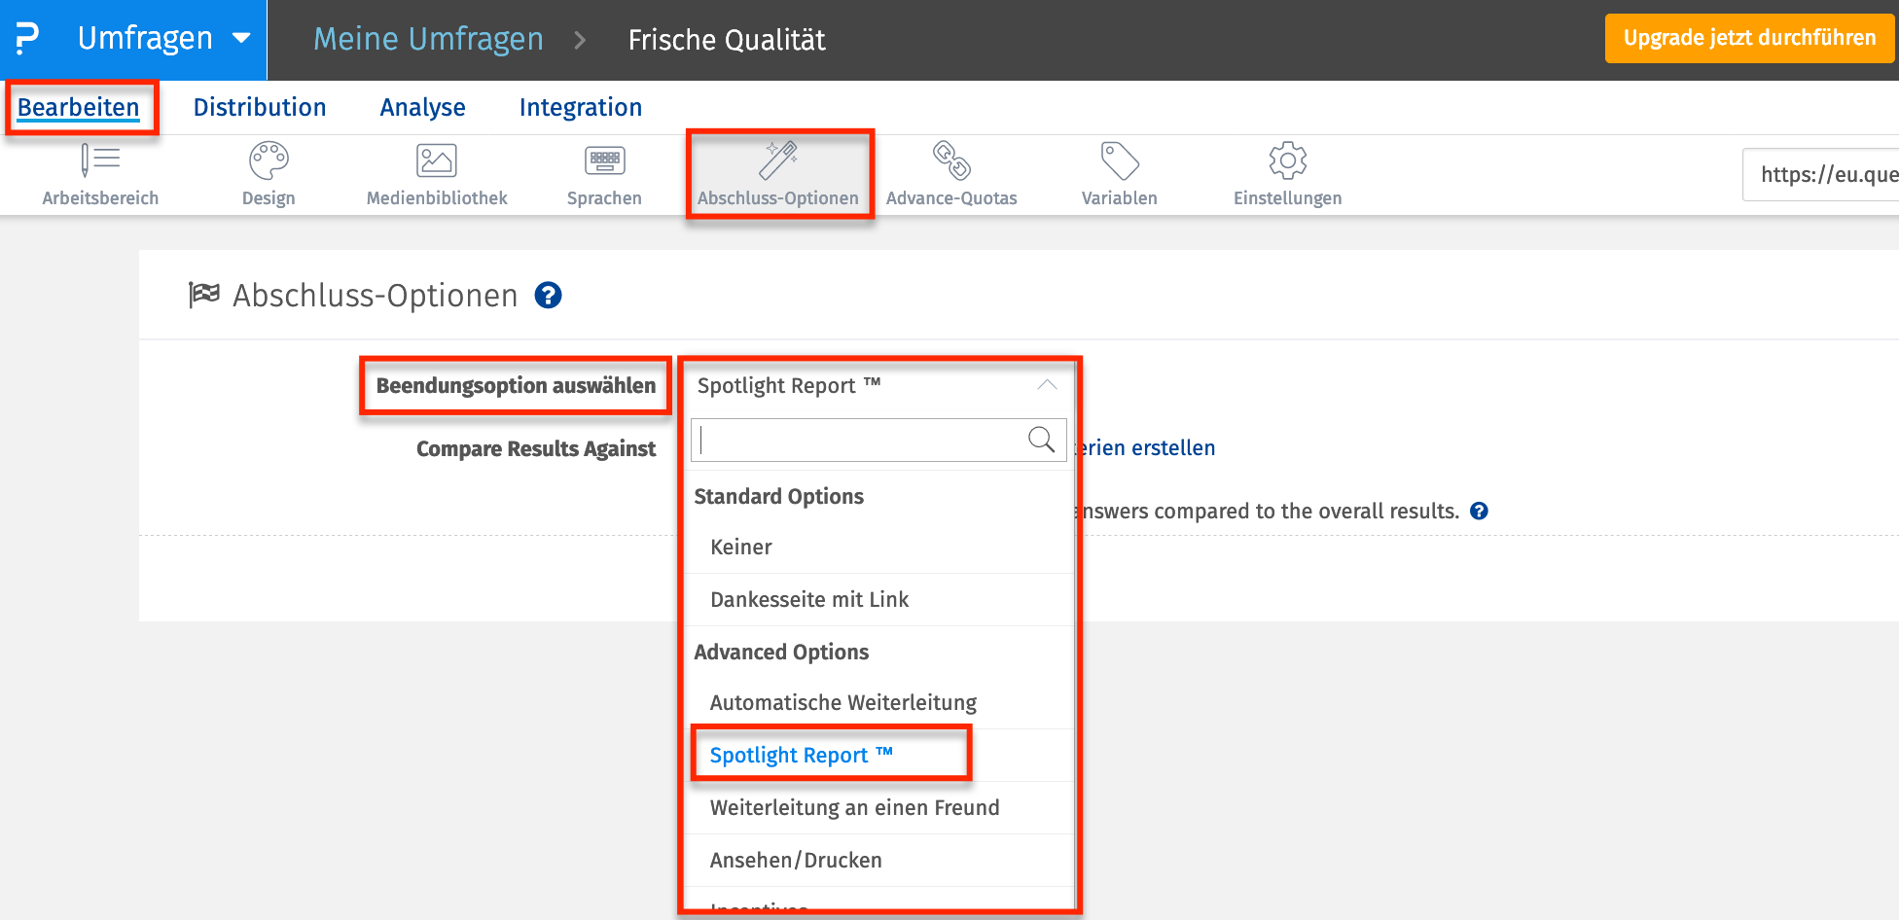Switch to the Distribution tab
This screenshot has height=920, width=1899.
(260, 107)
